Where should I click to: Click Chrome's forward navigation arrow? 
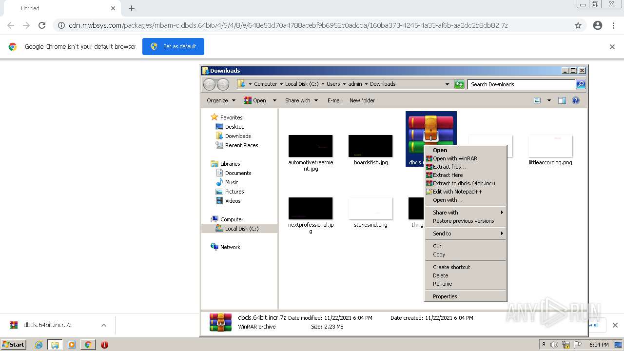(x=26, y=25)
